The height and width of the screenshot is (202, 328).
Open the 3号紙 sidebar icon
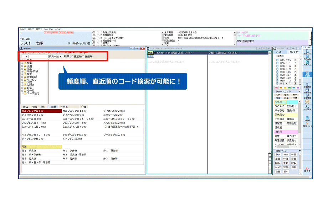(x=307, y=119)
